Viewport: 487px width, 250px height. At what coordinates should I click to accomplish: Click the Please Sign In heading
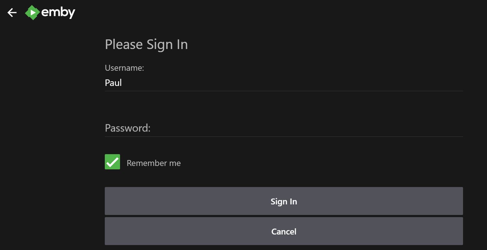[x=146, y=44]
